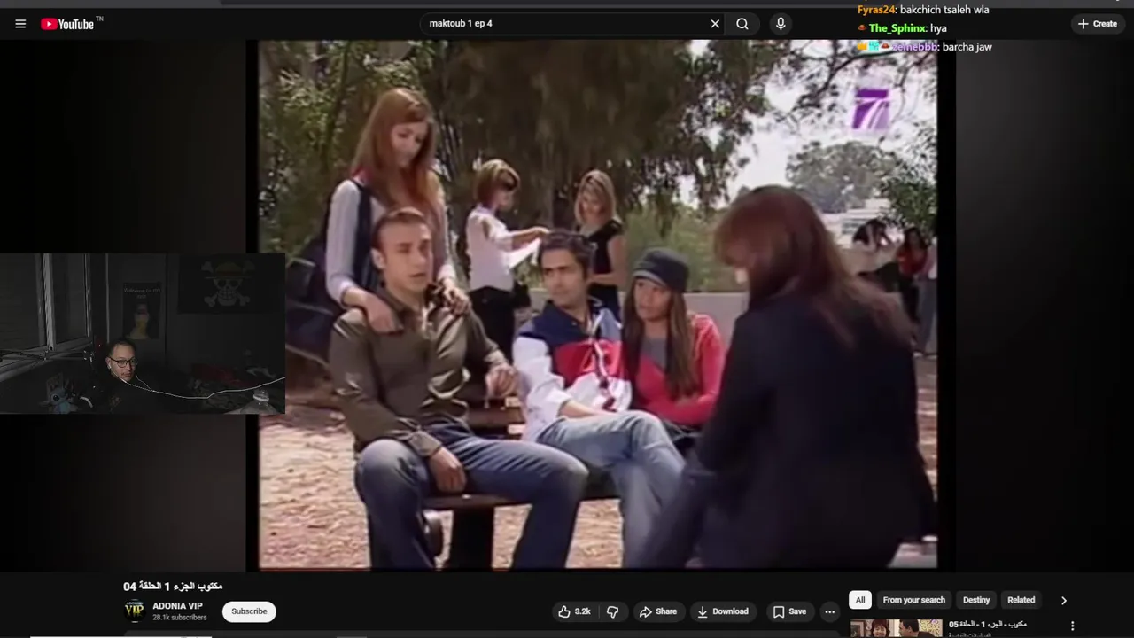The height and width of the screenshot is (638, 1134).
Task: Show more filter chips arrow
Action: [x=1063, y=600]
